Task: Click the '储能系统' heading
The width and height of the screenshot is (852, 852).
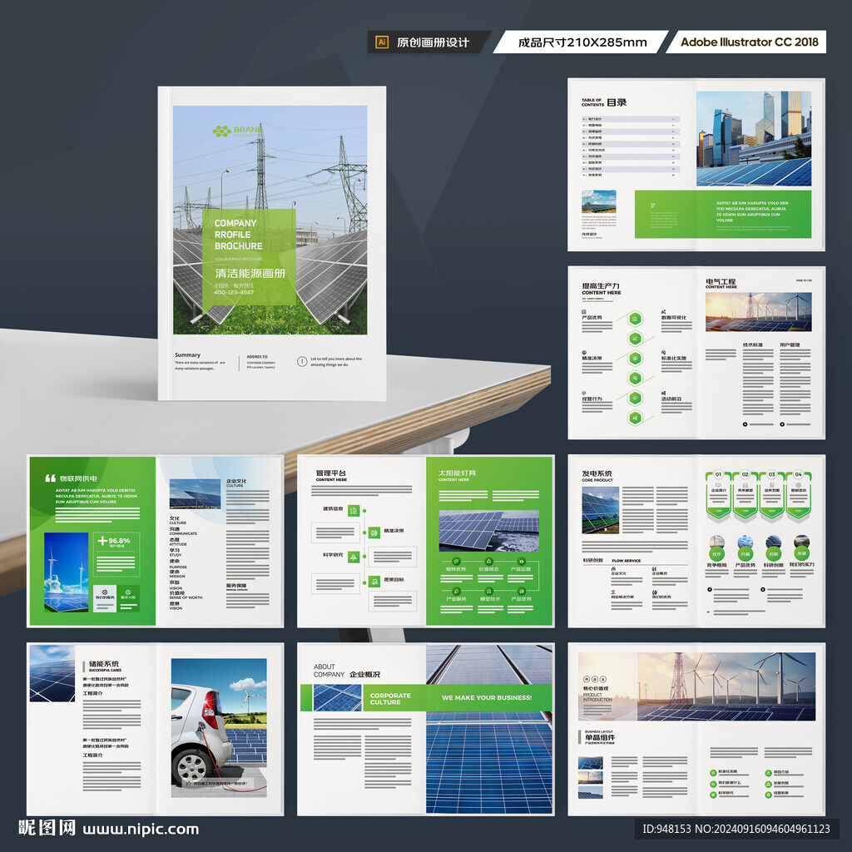Action: (x=104, y=664)
